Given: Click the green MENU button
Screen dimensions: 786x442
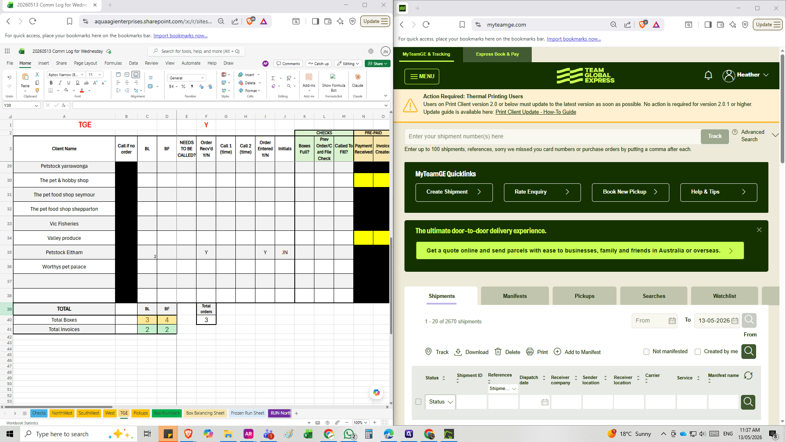Looking at the screenshot, I should (x=422, y=77).
